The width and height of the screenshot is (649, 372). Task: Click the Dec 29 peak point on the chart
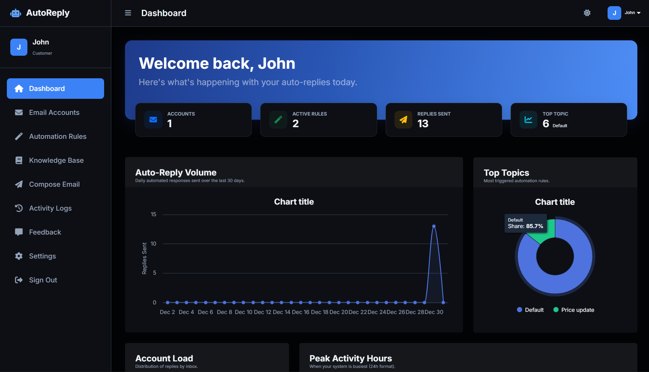(x=434, y=226)
